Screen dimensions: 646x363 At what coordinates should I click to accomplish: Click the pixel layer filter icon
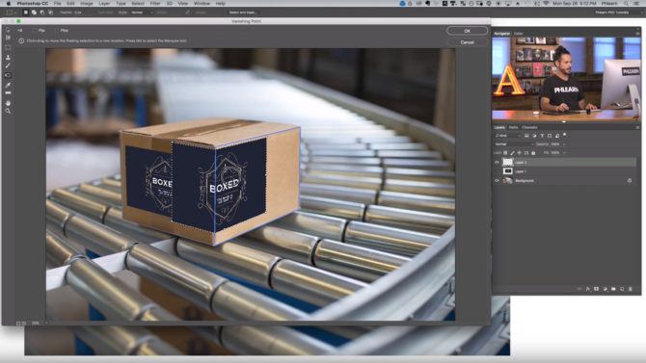(x=526, y=136)
